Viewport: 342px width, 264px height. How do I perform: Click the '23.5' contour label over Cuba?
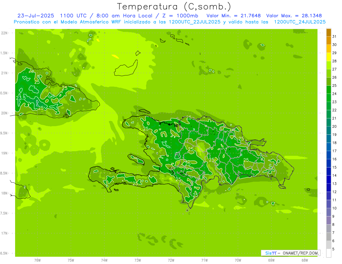click(x=21, y=98)
